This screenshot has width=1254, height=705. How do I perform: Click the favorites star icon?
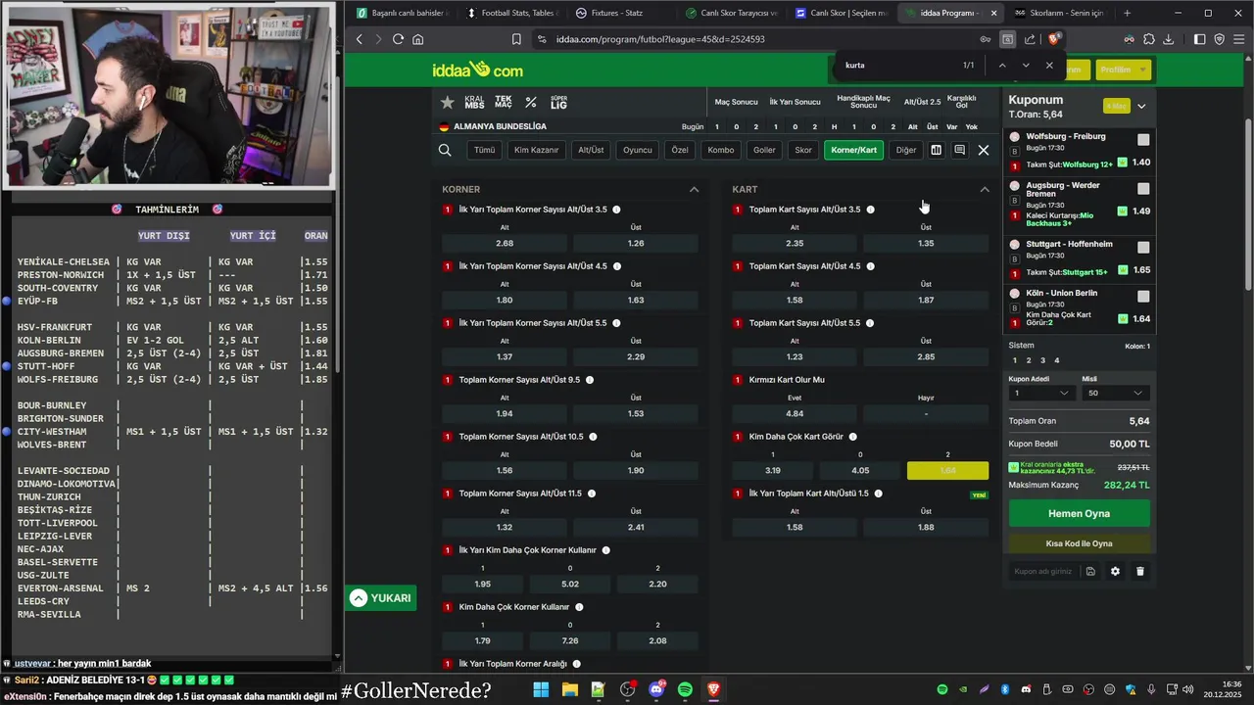[x=448, y=102]
